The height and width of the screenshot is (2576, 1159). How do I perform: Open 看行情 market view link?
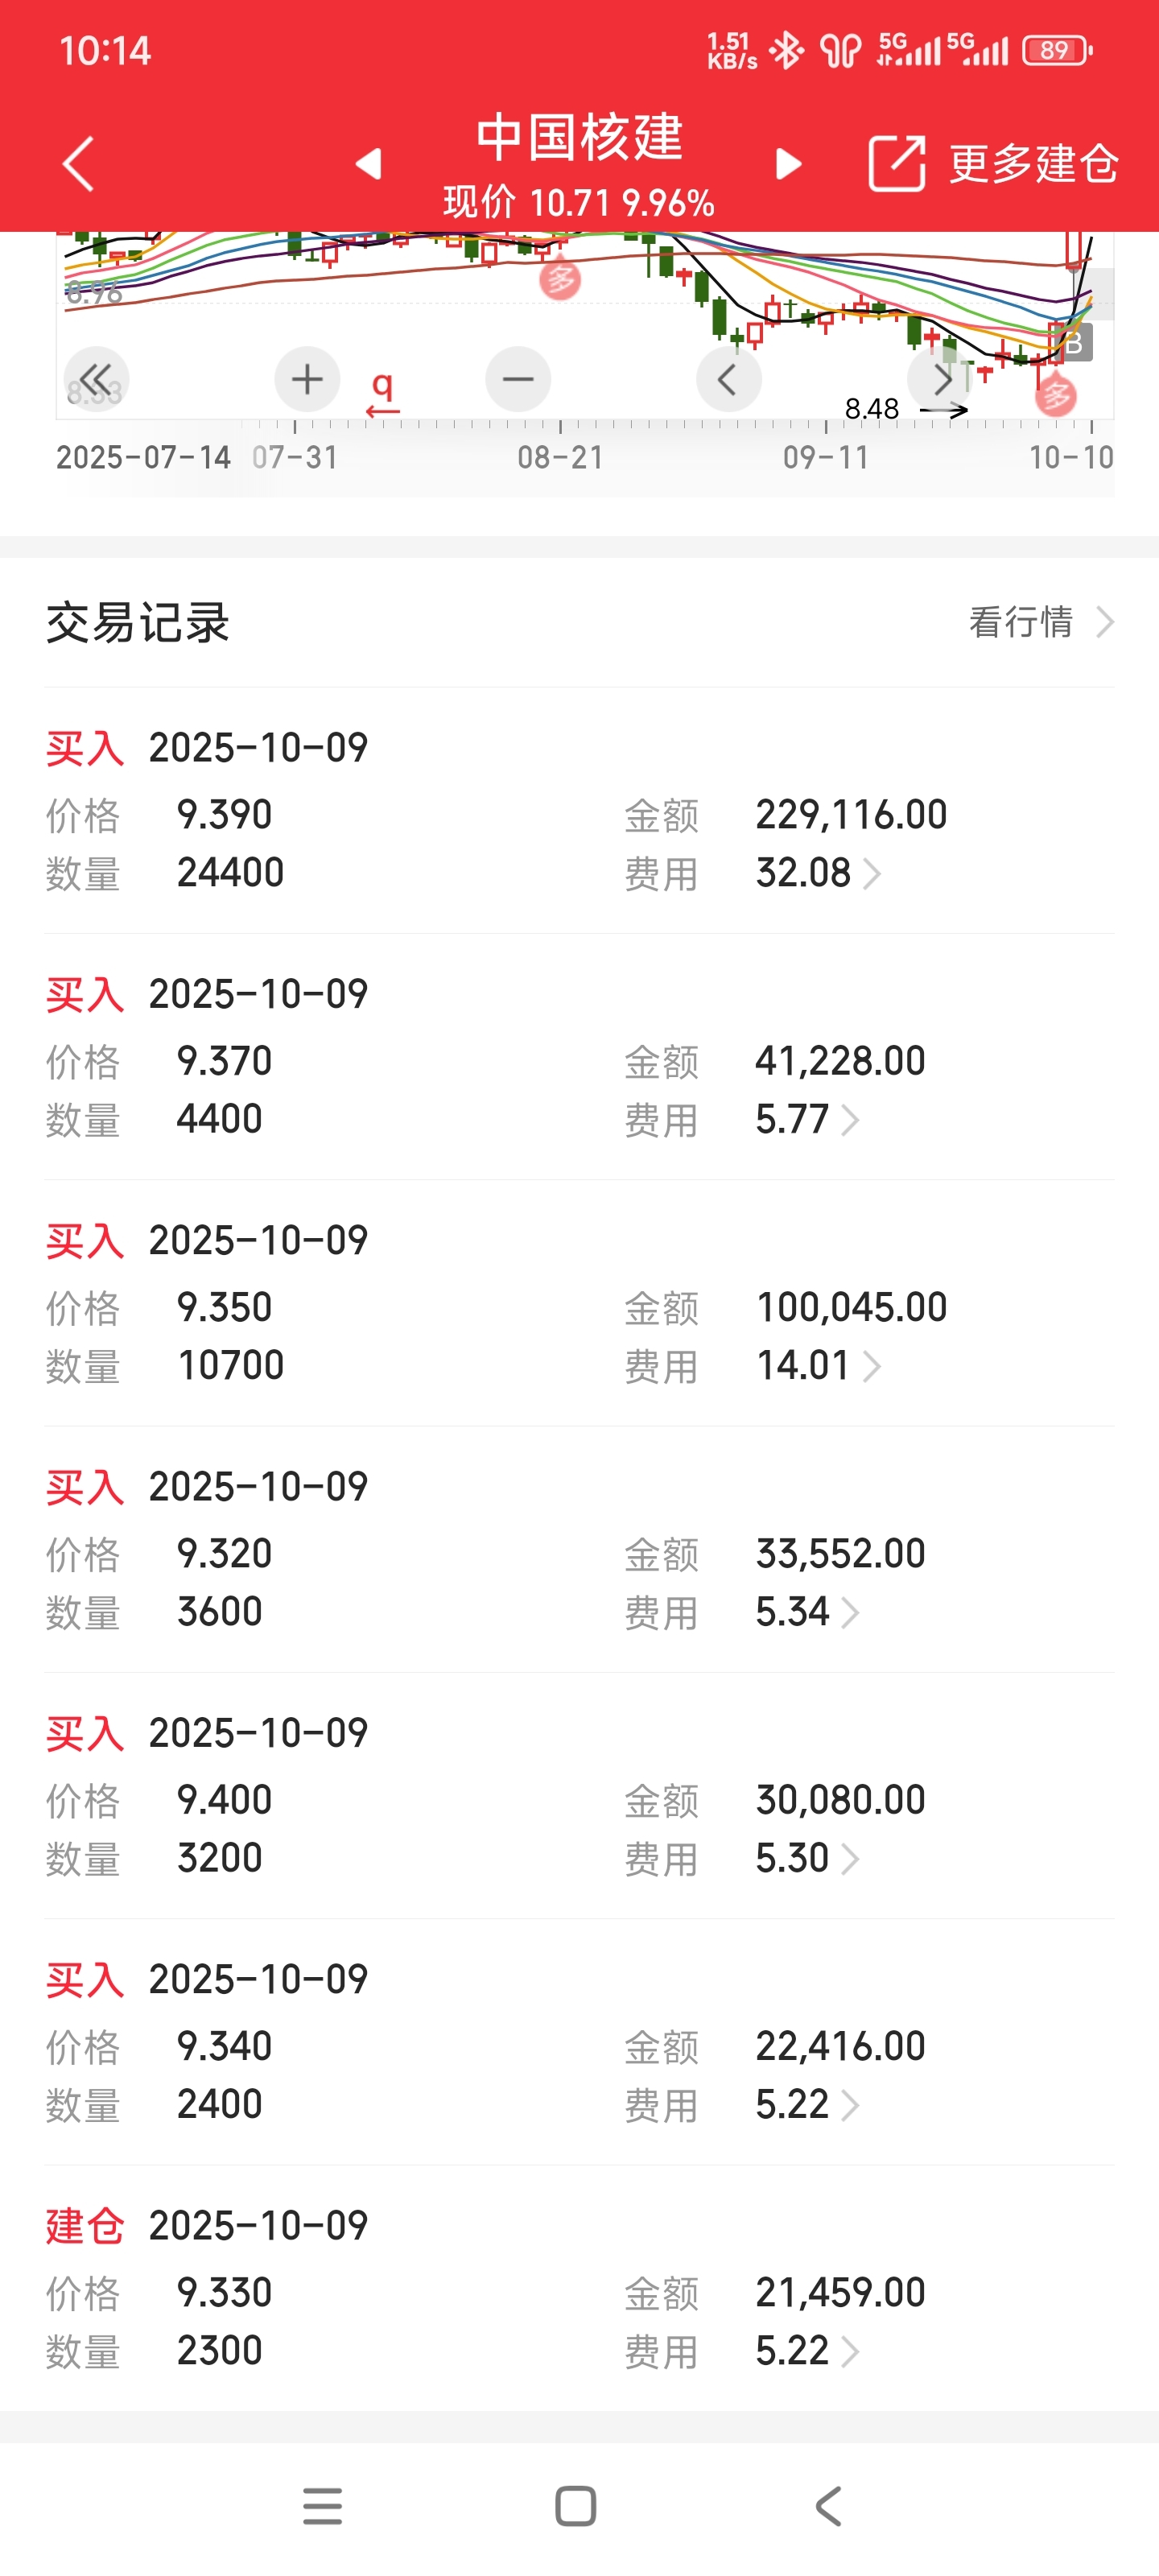coord(1040,622)
